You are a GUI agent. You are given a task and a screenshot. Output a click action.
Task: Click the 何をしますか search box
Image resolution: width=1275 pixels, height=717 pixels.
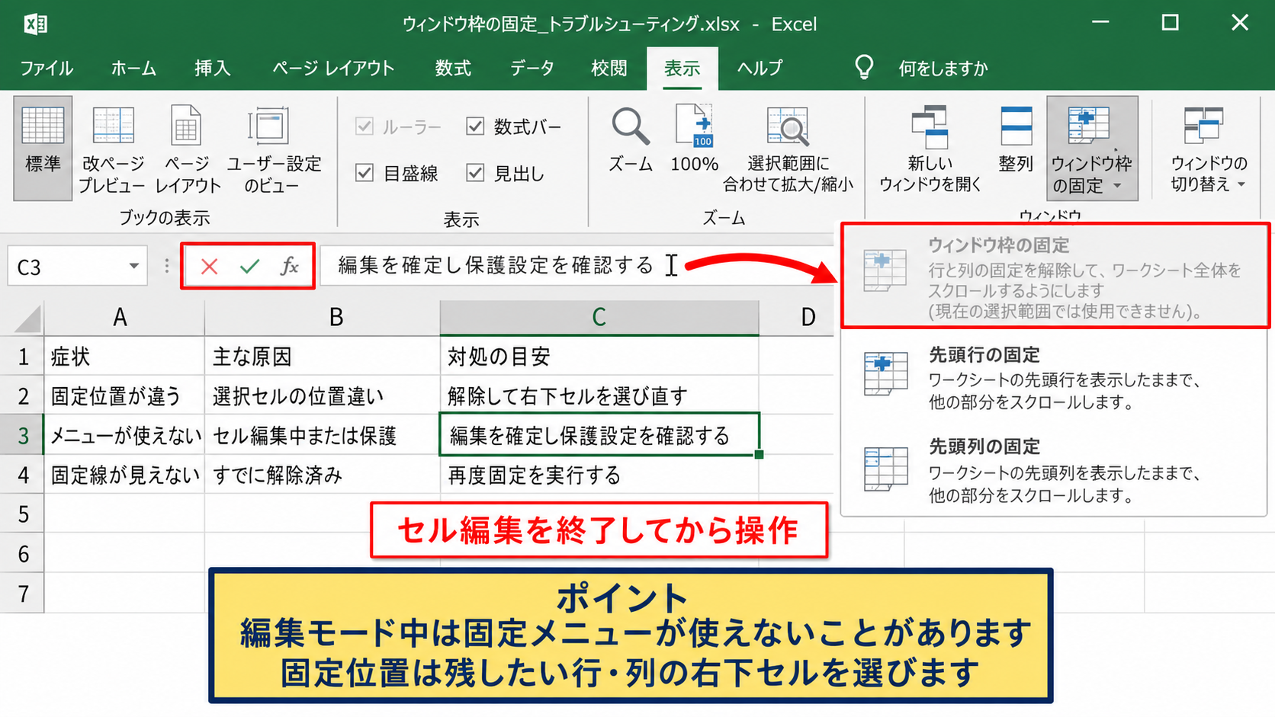pyautogui.click(x=943, y=68)
